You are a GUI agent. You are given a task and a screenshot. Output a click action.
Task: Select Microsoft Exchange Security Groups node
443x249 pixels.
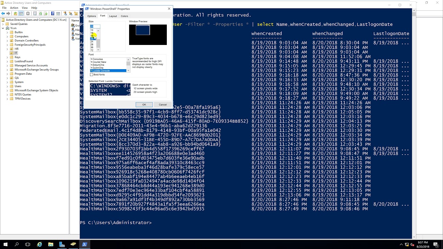[36, 70]
